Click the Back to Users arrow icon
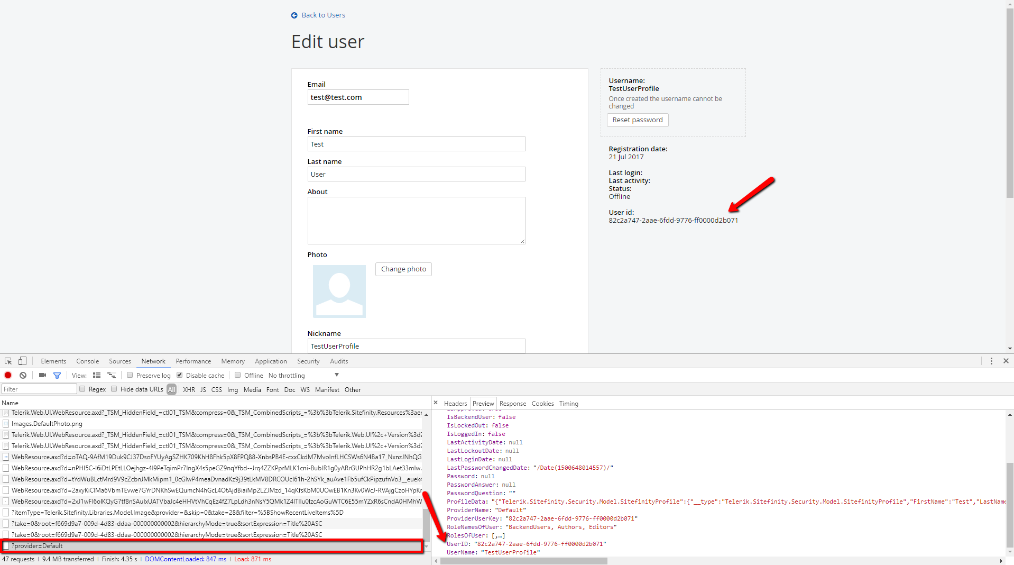 [294, 15]
